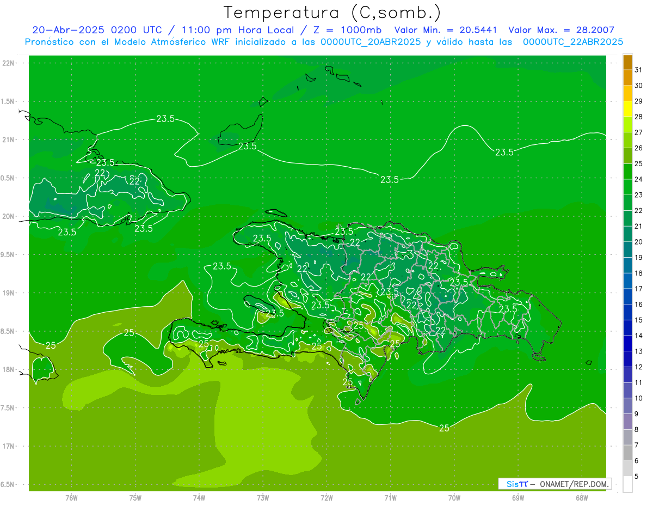653x505 pixels.
Task: Select the teal swatch between legend 20 and 21
Action: 627,234
